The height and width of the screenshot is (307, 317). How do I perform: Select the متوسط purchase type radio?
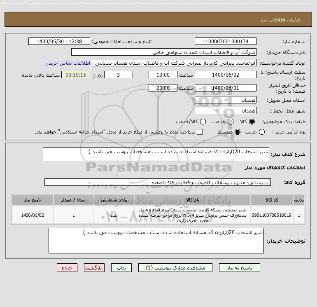(x=238, y=132)
